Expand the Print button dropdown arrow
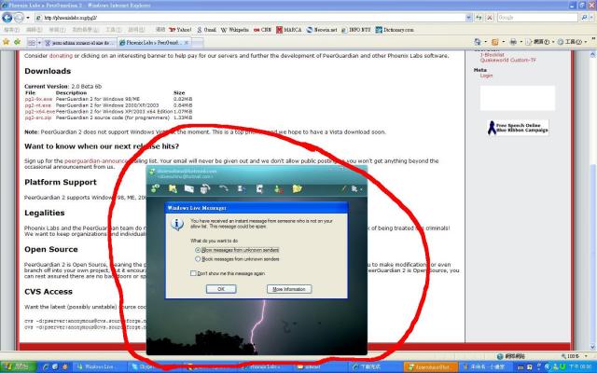The image size is (597, 373). pos(521,42)
